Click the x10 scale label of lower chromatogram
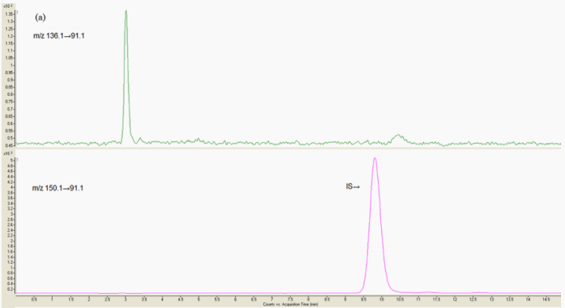This screenshot has width=565, height=308. pyautogui.click(x=8, y=153)
